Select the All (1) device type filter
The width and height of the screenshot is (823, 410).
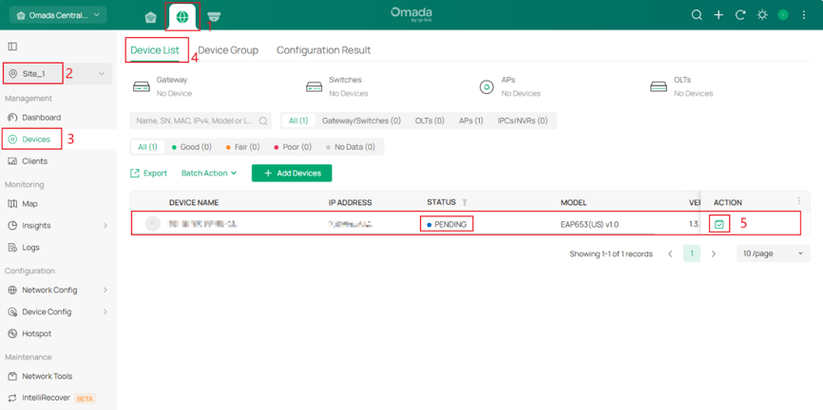[x=298, y=121]
